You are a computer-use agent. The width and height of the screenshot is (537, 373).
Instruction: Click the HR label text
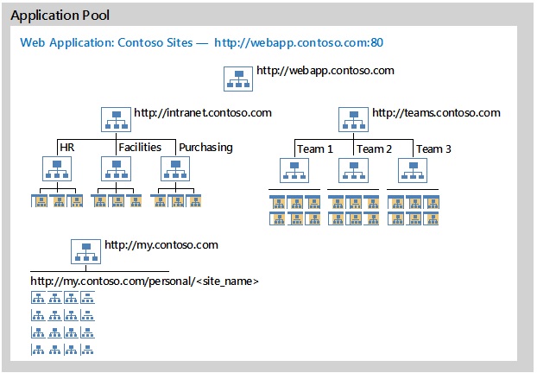[x=66, y=148]
